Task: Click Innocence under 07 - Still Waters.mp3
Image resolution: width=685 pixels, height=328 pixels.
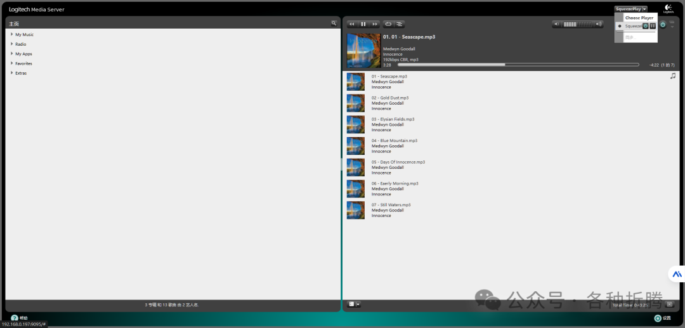Action: [x=381, y=216]
